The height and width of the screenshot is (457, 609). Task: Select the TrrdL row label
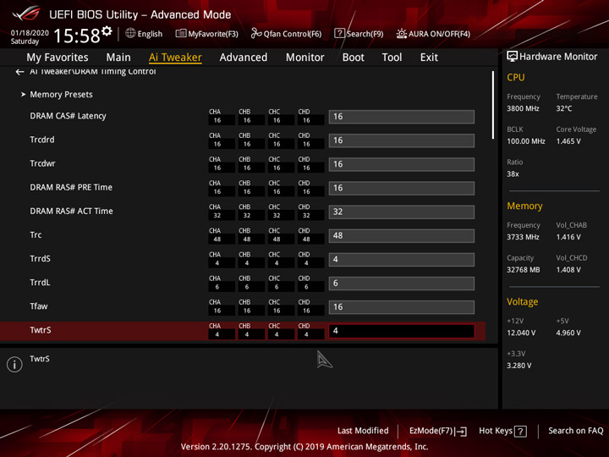point(40,283)
